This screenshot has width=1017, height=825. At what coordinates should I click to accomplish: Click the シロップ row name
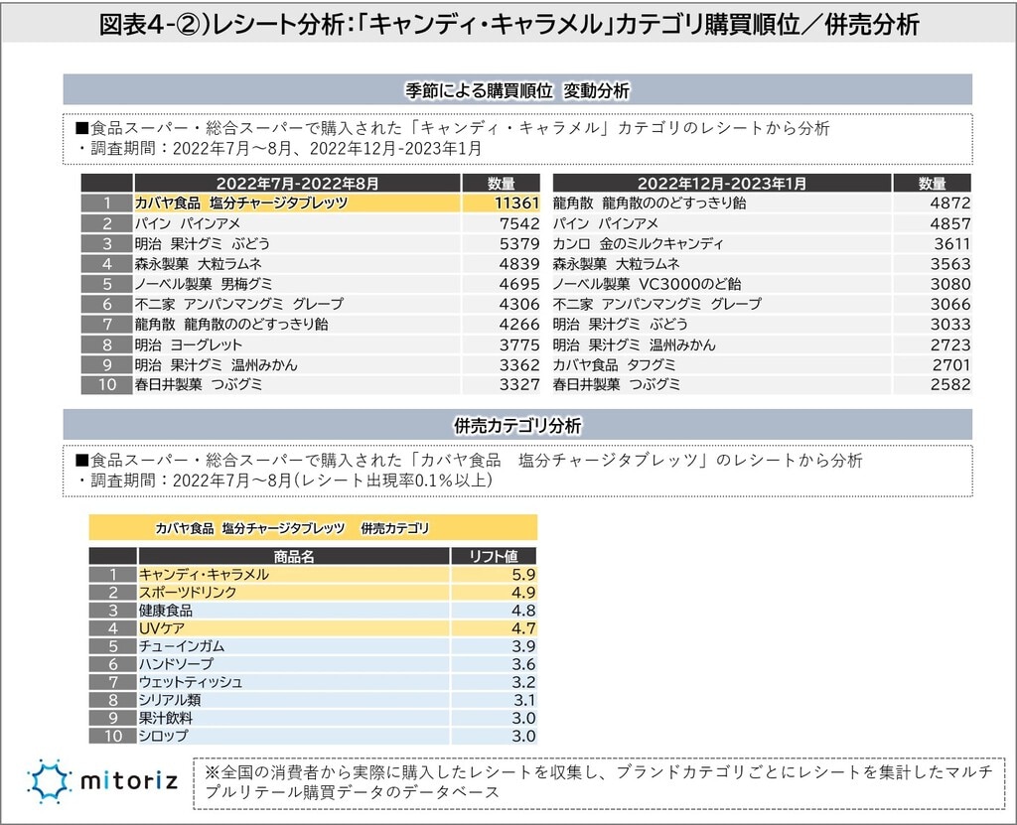pyautogui.click(x=164, y=736)
